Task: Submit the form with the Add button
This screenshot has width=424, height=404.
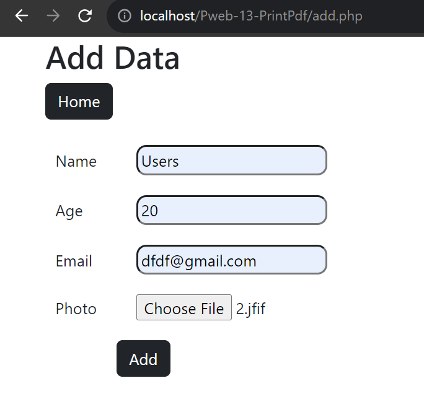Action: tap(143, 358)
